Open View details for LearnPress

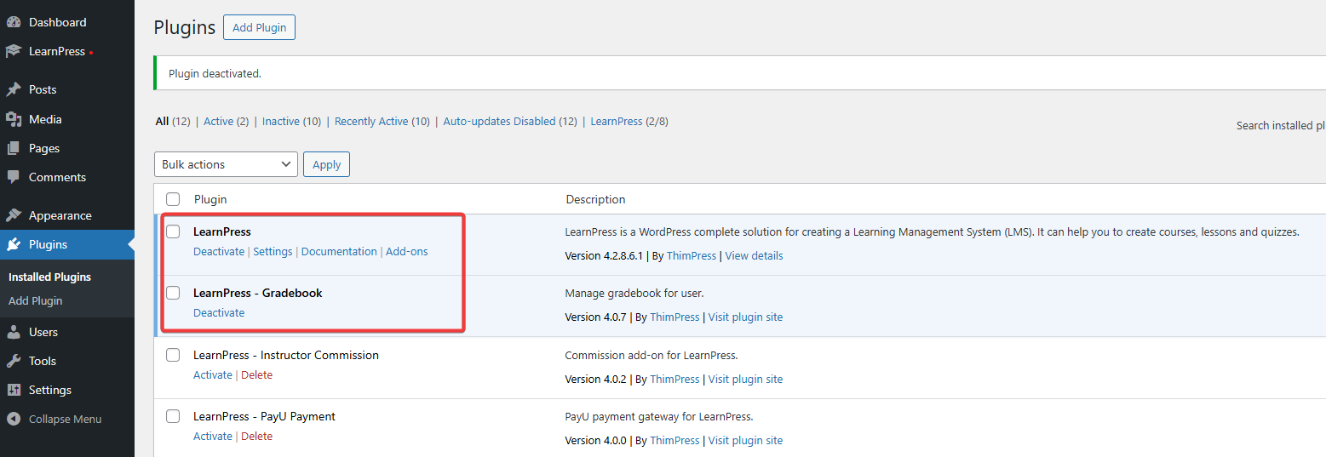(755, 256)
